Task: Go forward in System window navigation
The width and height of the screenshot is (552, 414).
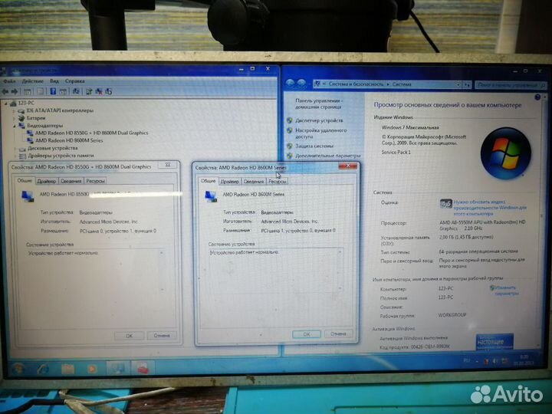Action: click(301, 84)
